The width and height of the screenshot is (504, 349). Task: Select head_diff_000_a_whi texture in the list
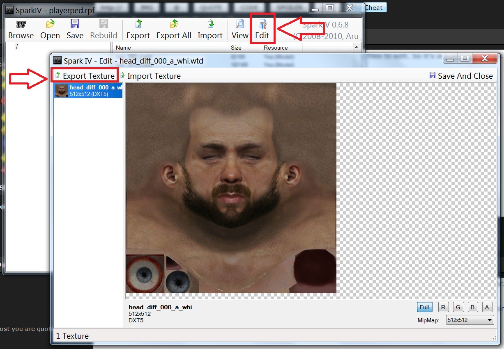point(88,91)
